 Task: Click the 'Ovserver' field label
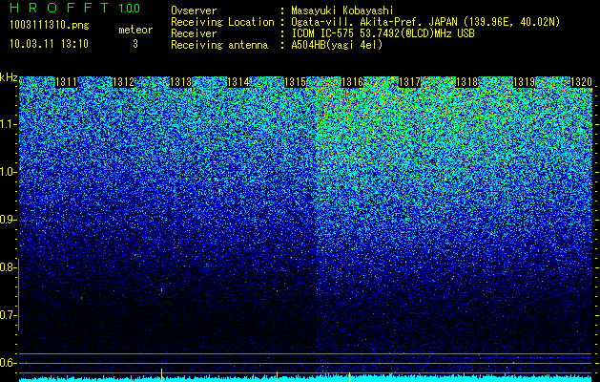tap(194, 11)
